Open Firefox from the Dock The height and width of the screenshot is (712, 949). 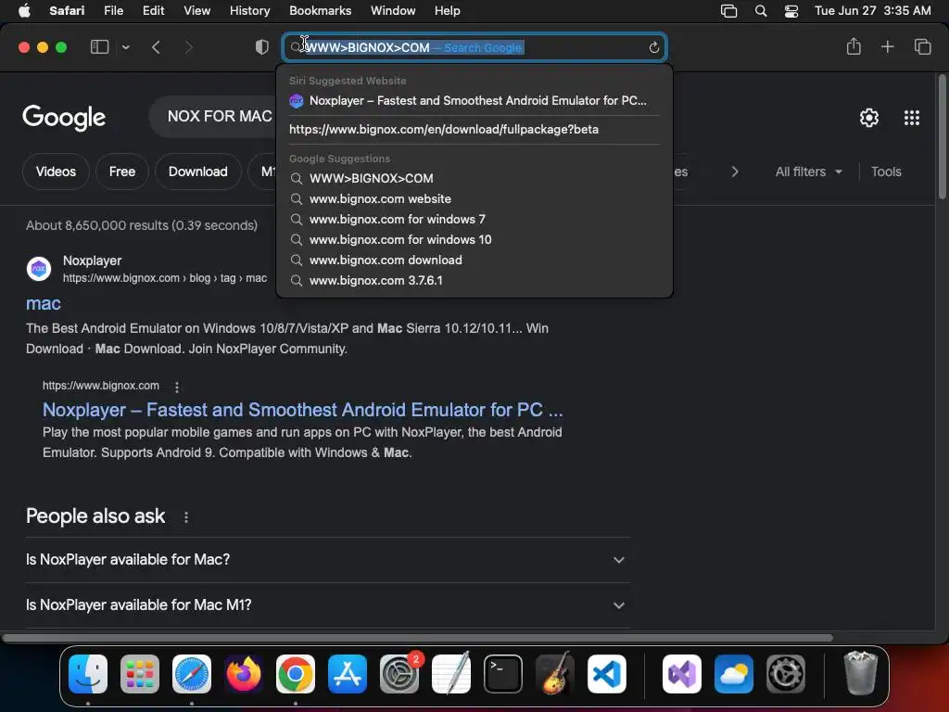(244, 674)
